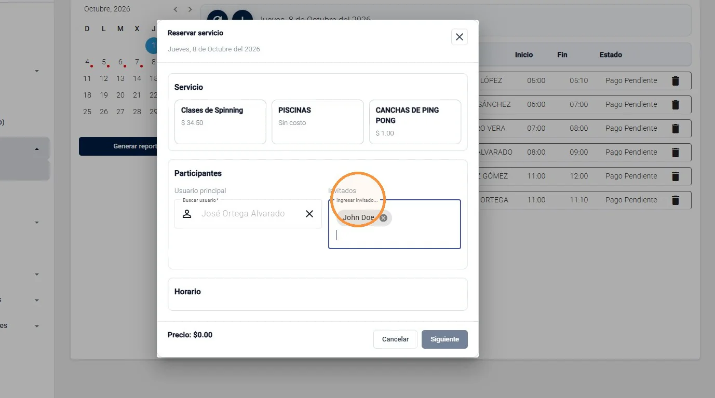Delete the 08:00 to 09:00 reservation
The image size is (715, 398).
[x=676, y=152]
